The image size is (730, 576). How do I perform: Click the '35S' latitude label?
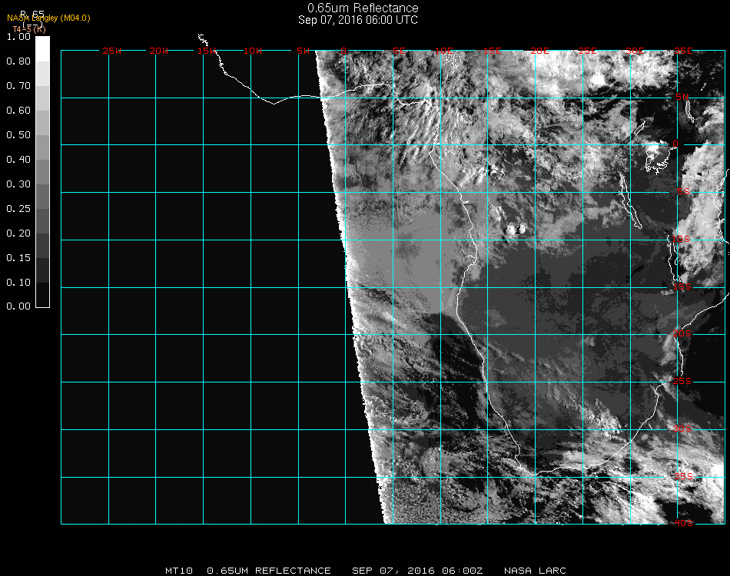click(x=683, y=476)
